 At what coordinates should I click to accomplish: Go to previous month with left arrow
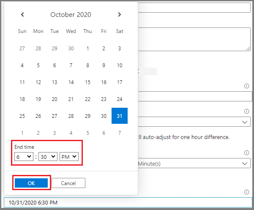click(x=22, y=15)
